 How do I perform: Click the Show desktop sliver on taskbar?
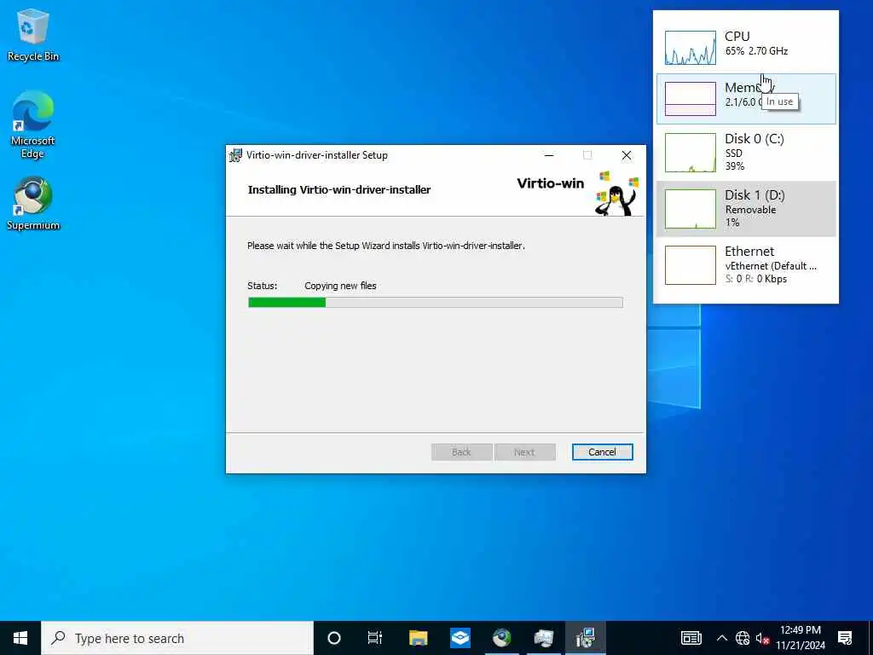tap(870, 638)
